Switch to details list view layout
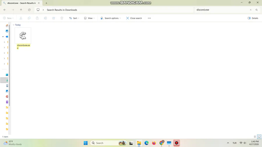The image size is (262, 147). (255, 137)
